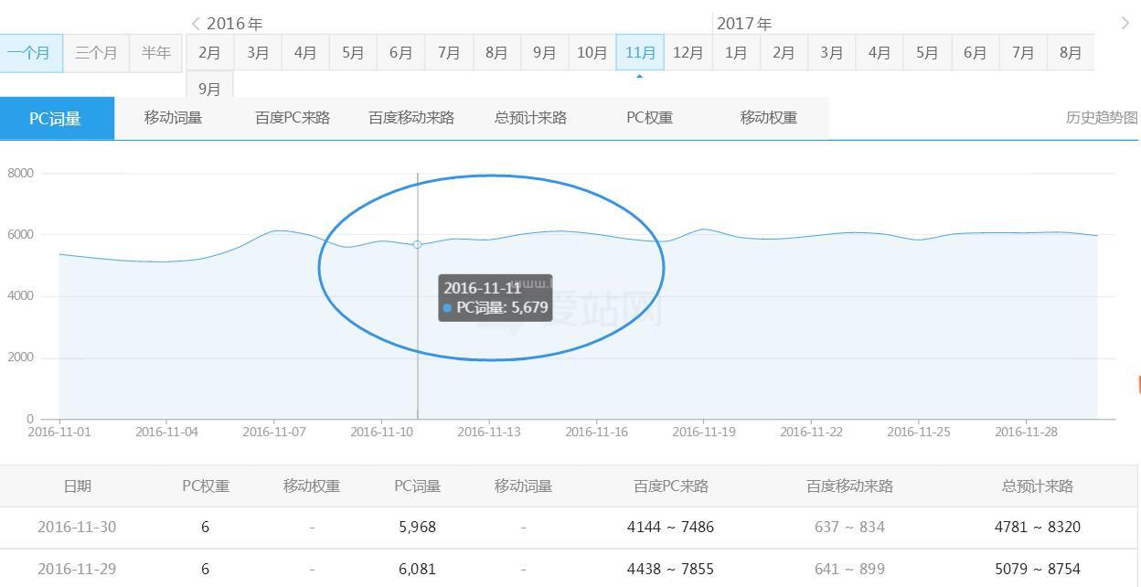The image size is (1141, 587).
Task: Choose 11月 of 2016 in timeline
Action: (x=640, y=53)
